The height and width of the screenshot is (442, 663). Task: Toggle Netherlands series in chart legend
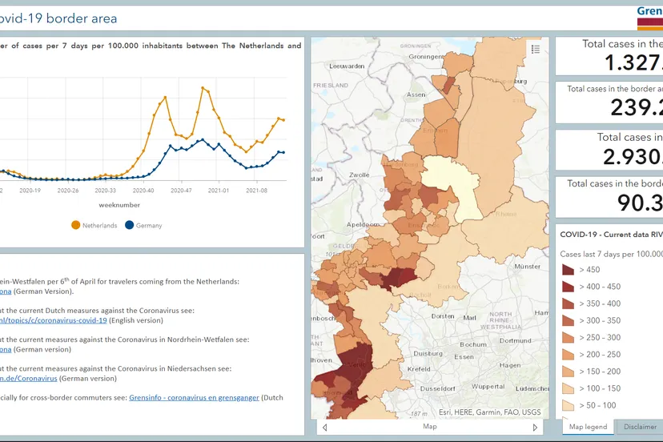[x=94, y=226]
